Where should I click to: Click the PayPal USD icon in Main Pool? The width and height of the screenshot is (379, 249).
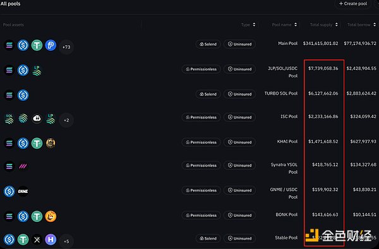[51, 45]
